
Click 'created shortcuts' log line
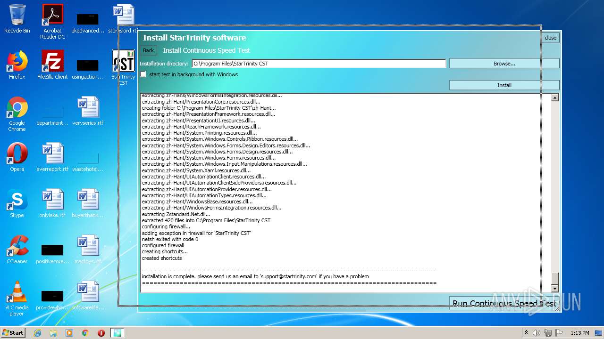point(162,258)
